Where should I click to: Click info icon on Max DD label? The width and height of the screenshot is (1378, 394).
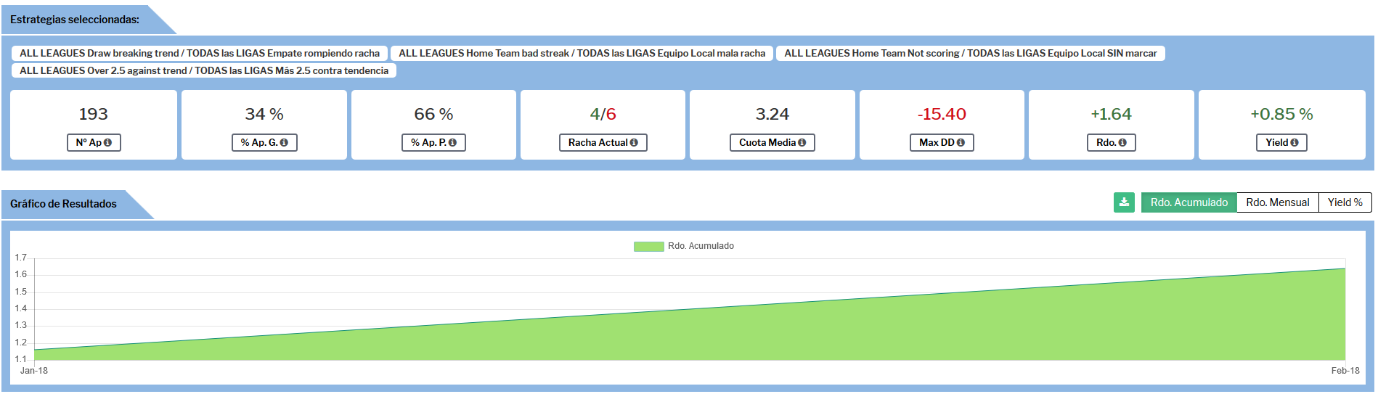tap(961, 143)
